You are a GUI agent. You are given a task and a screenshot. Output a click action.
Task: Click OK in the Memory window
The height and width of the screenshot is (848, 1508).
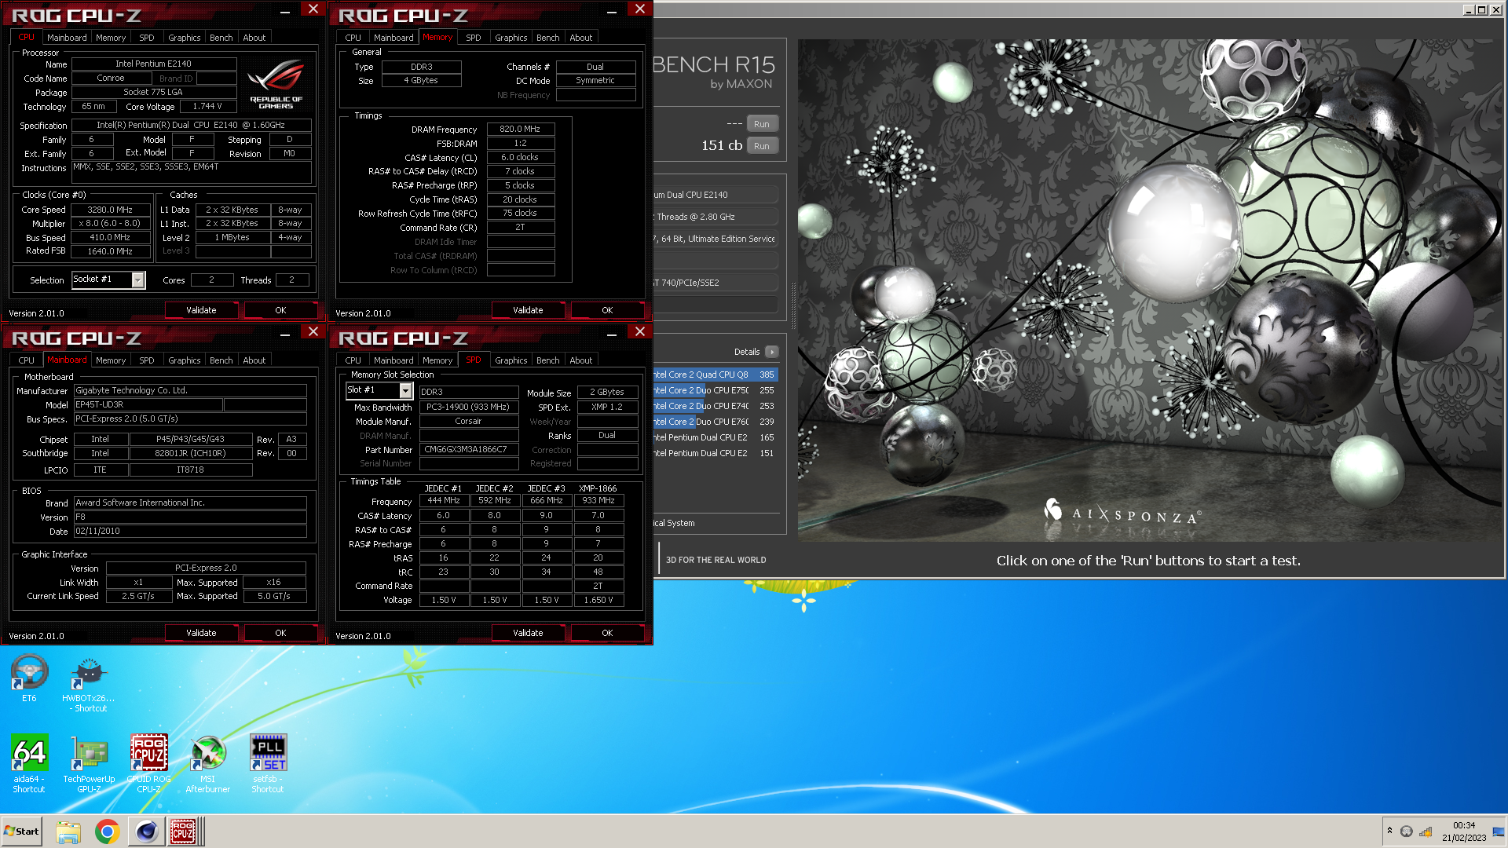[x=607, y=310]
